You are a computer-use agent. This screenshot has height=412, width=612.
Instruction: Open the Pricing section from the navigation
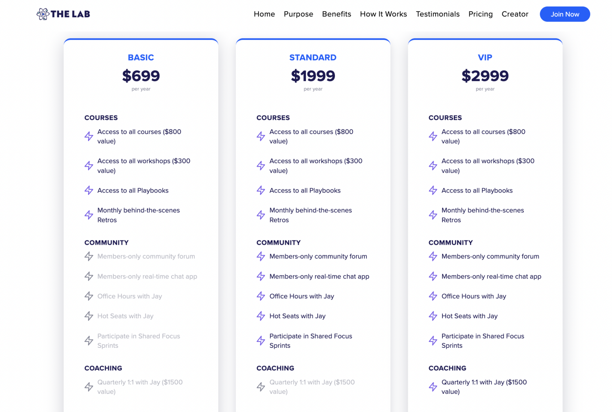pos(480,14)
